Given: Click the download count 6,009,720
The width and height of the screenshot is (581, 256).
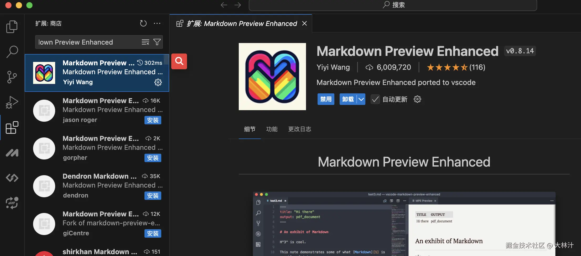Looking at the screenshot, I should tap(388, 67).
